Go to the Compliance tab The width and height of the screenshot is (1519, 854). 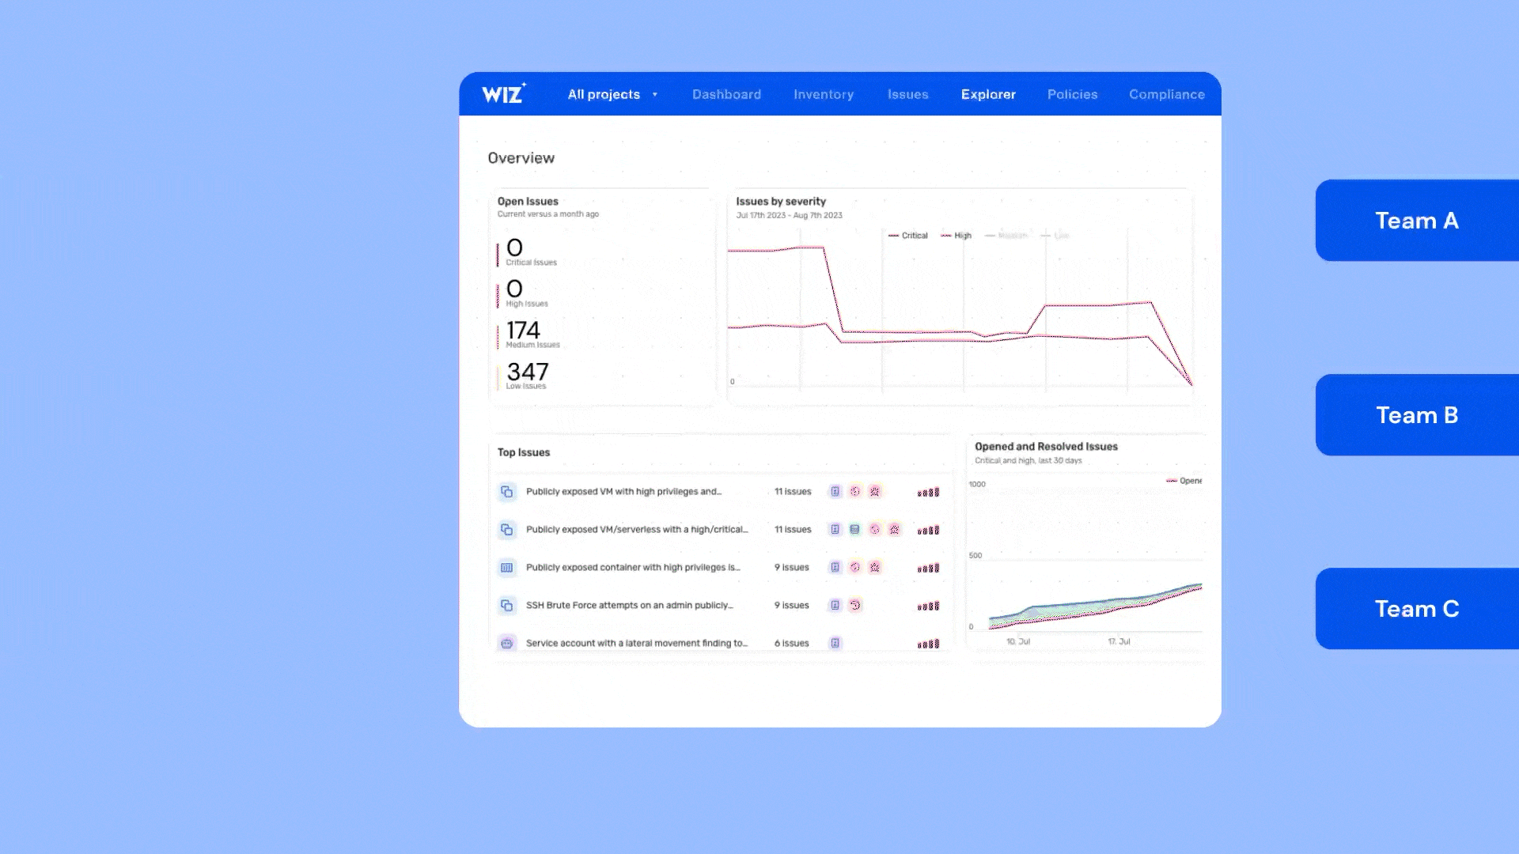coord(1166,94)
